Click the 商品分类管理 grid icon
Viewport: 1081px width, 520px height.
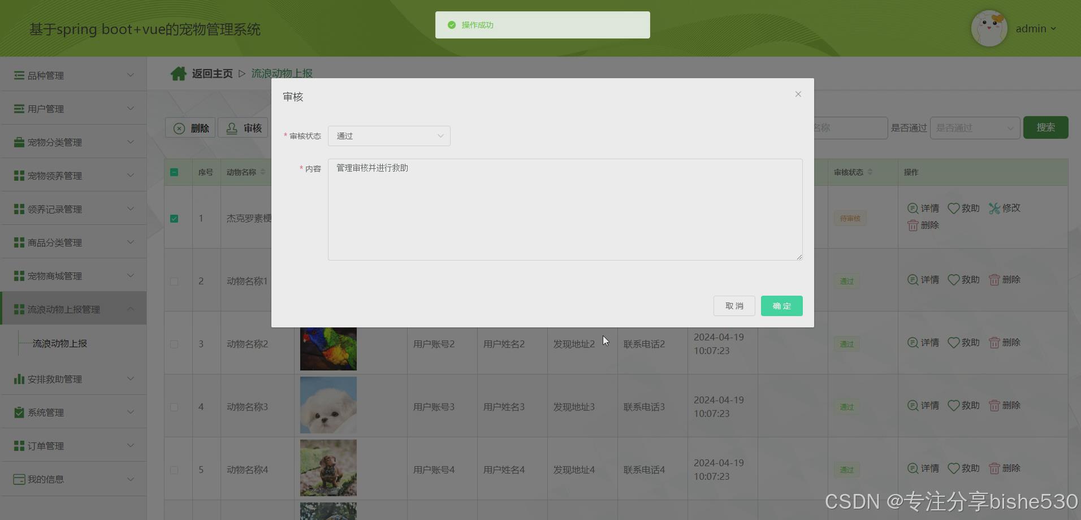(x=19, y=242)
